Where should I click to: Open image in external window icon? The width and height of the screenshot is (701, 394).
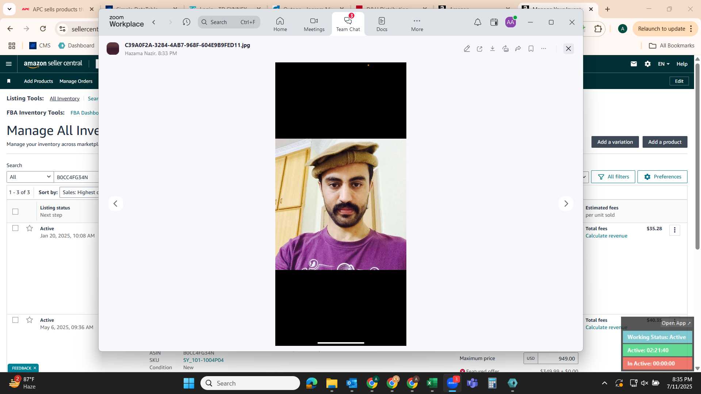[x=480, y=49]
